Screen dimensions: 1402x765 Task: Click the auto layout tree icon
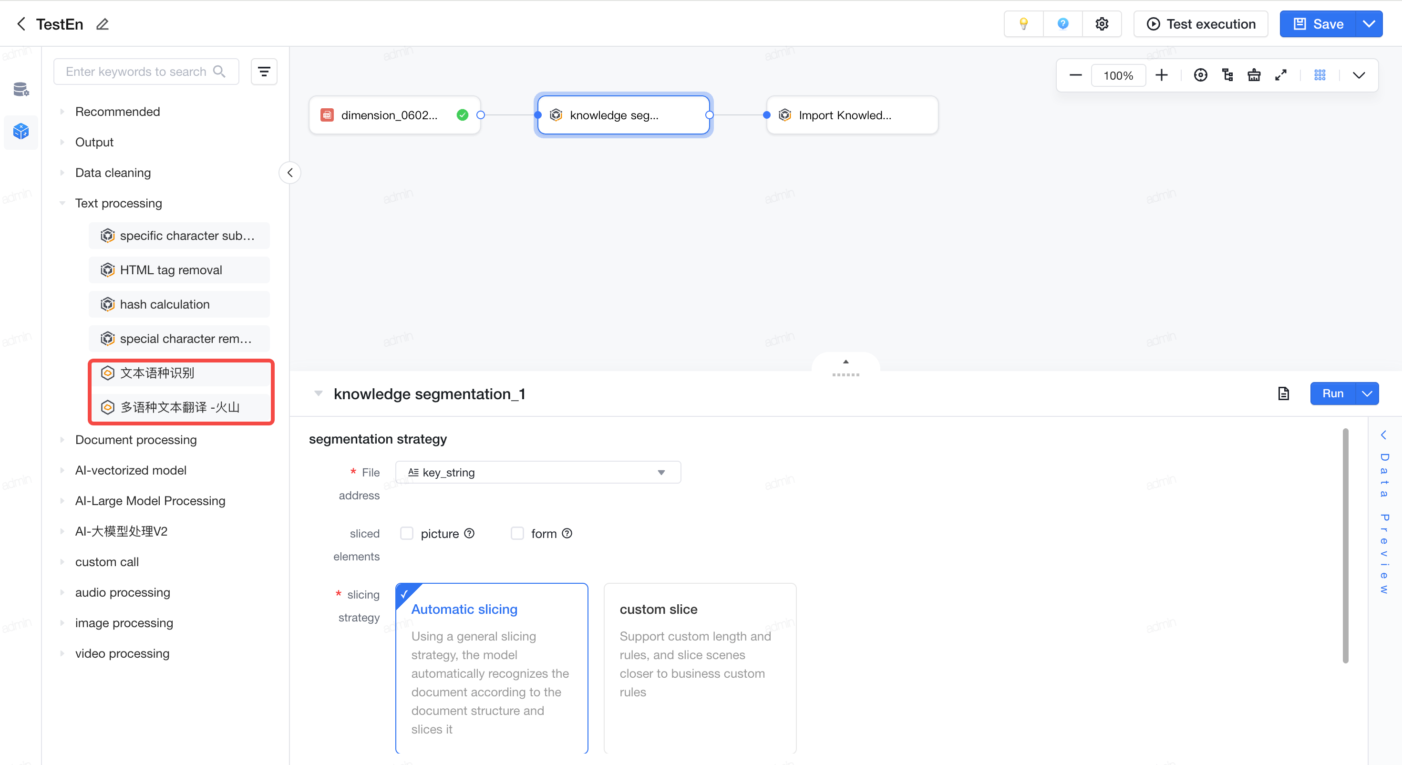pyautogui.click(x=1227, y=75)
